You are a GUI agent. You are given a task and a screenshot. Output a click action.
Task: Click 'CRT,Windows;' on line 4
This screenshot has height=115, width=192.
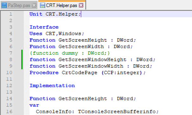pos(65,33)
